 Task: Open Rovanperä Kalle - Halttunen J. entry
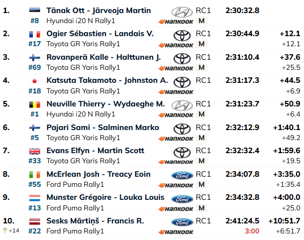tap(104, 57)
